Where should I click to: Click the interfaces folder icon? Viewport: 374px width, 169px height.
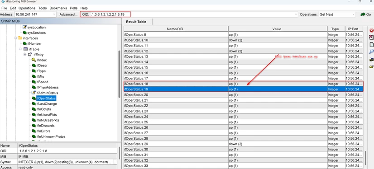[x=20, y=38]
